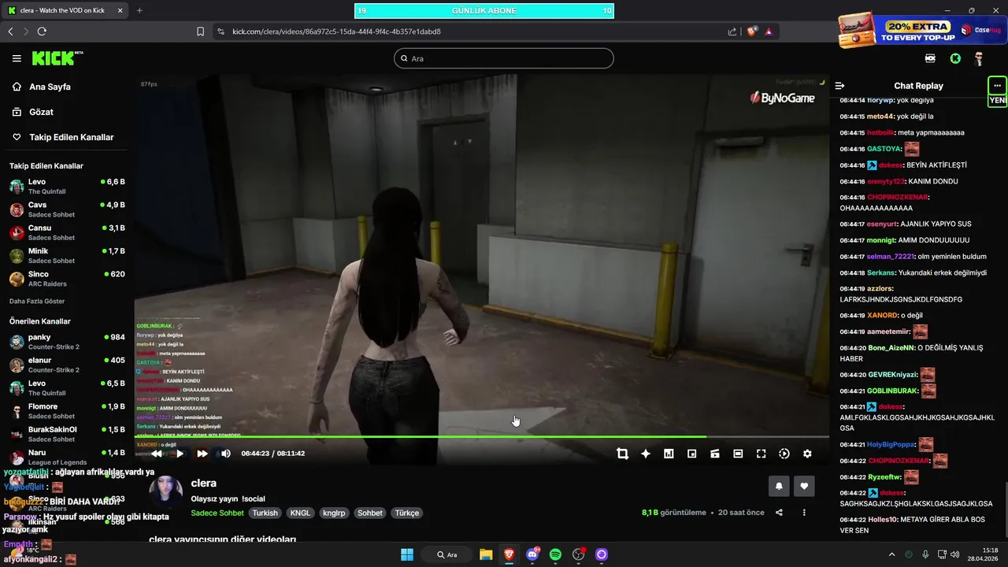Open Brave Rewards triangle icon

point(769,31)
